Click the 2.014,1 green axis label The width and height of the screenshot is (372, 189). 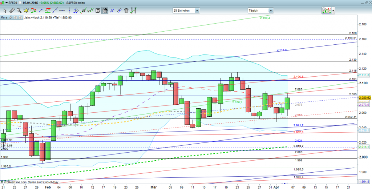click(x=364, y=147)
